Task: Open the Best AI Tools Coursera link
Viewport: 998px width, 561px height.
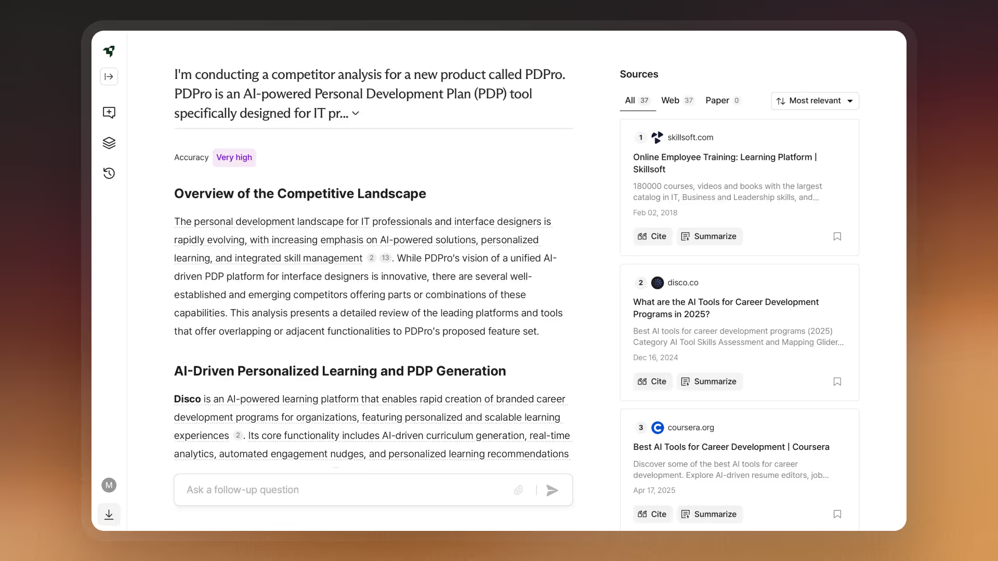Action: point(731,447)
